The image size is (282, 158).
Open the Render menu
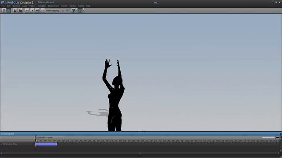[x=64, y=6]
